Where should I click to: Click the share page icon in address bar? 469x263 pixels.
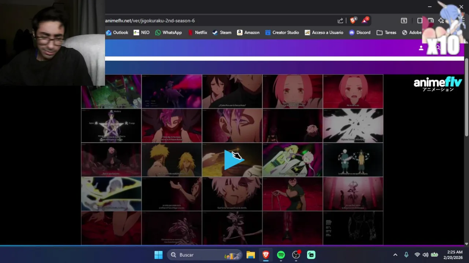pos(340,21)
